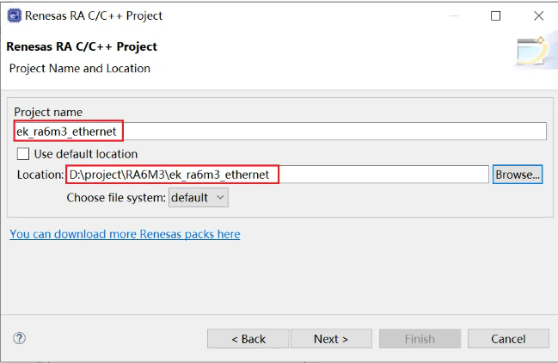
Task: Go to the previous page with Back
Action: (x=248, y=339)
